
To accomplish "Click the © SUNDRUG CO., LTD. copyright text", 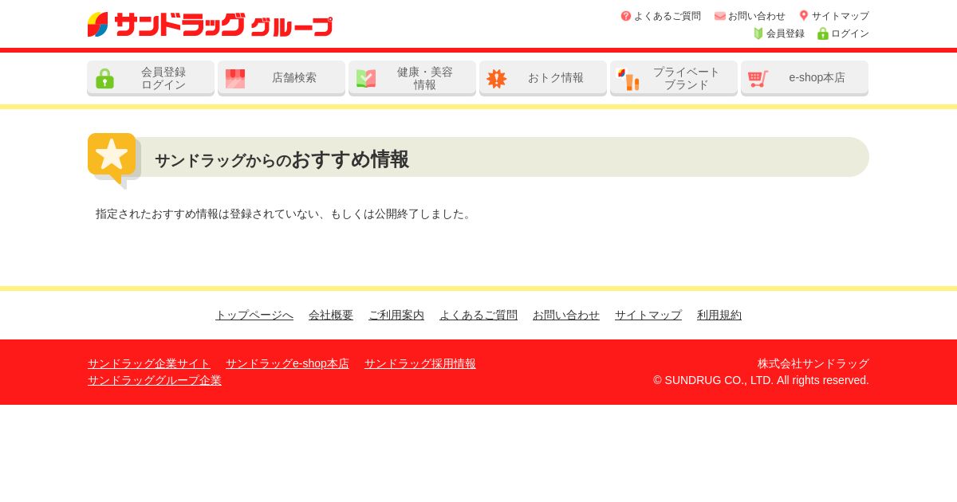I will [761, 380].
